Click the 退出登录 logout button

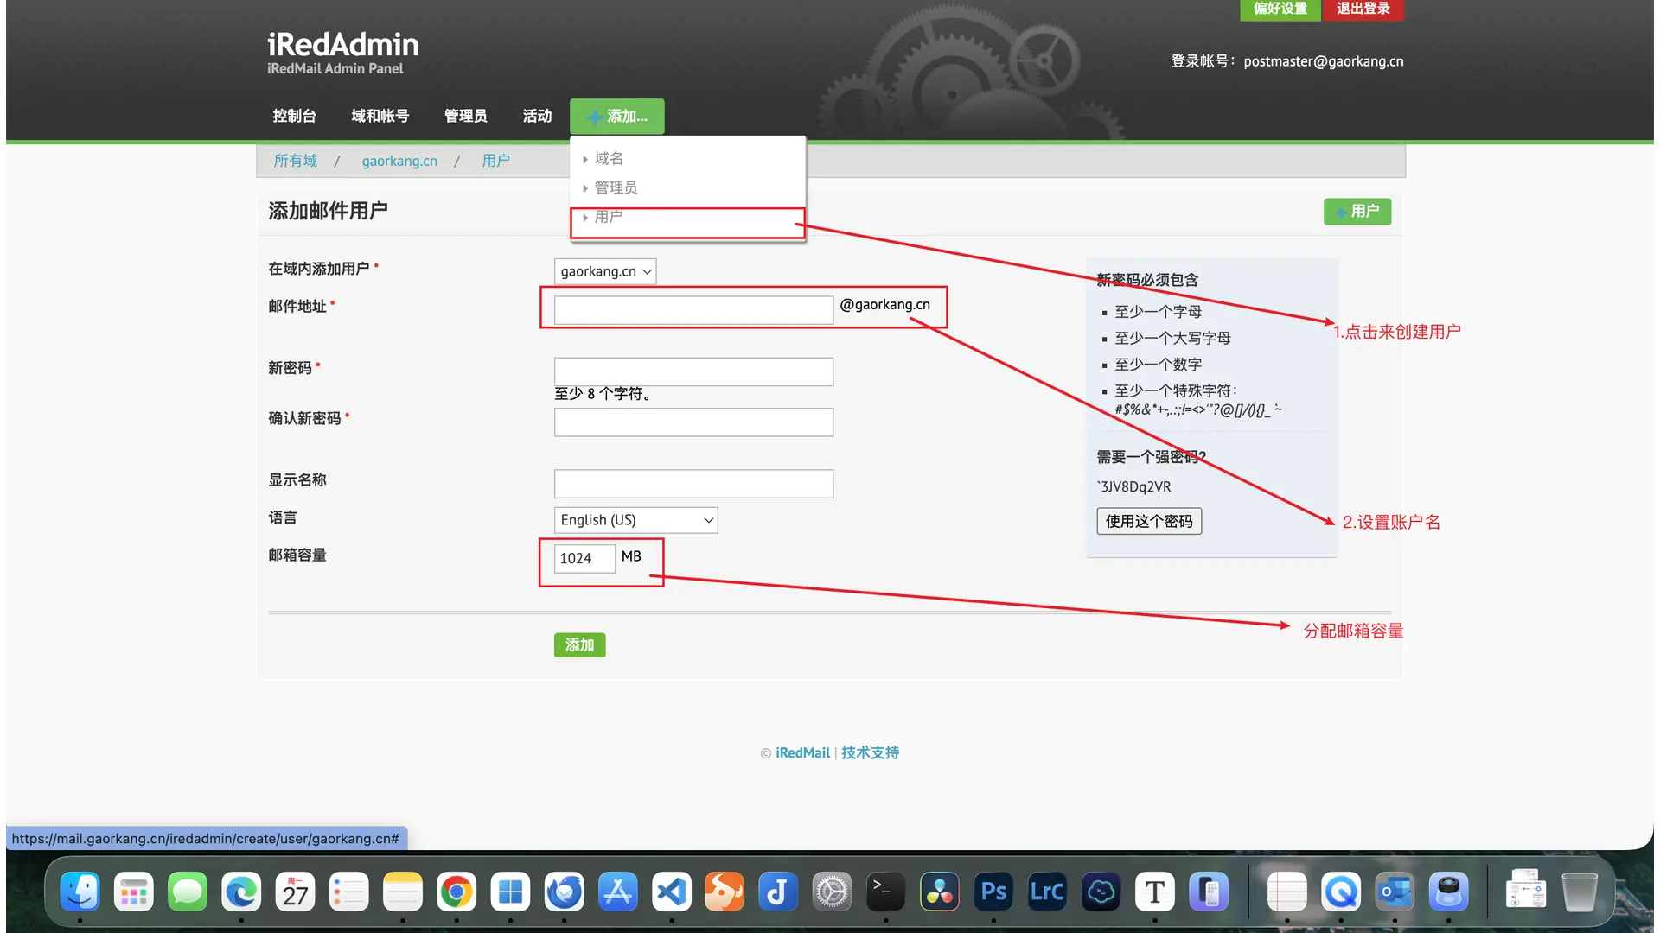tap(1363, 9)
